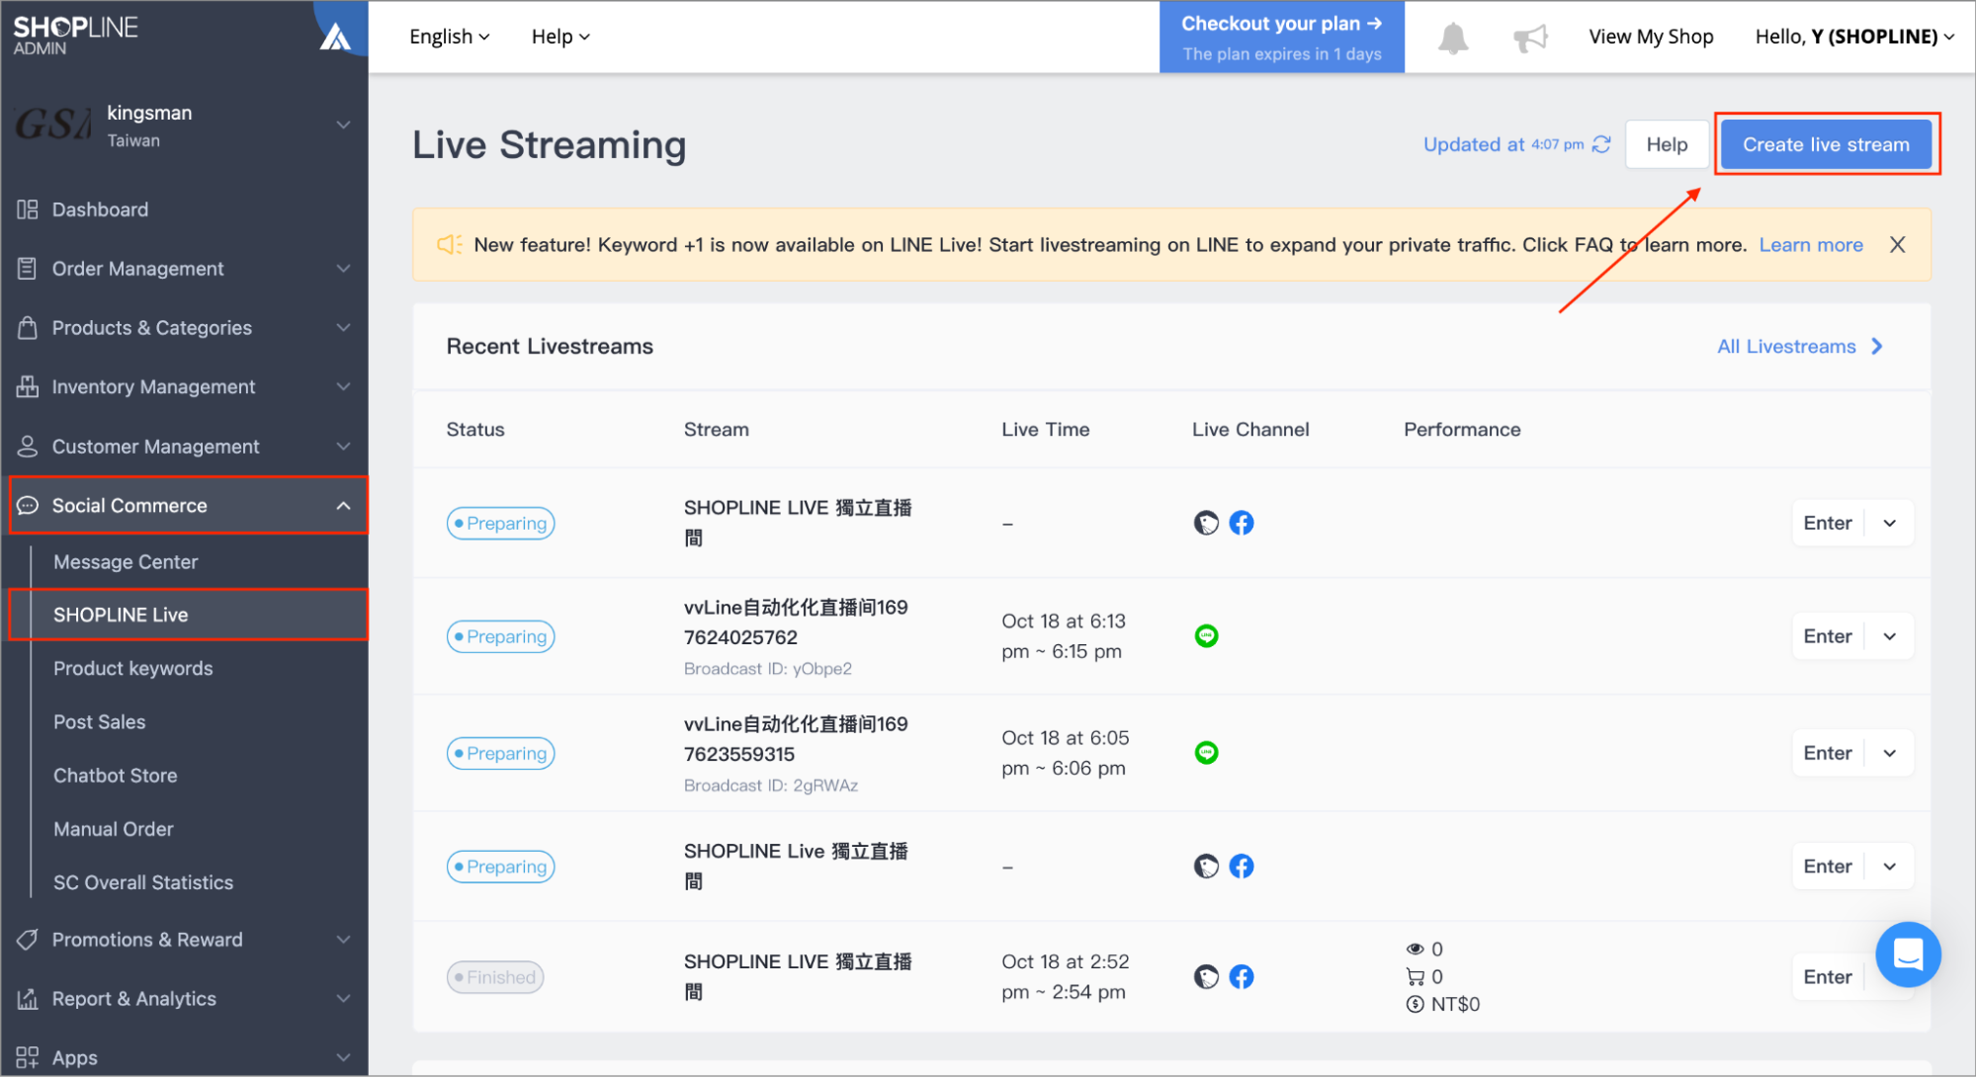Open View My Shop link

[1651, 37]
